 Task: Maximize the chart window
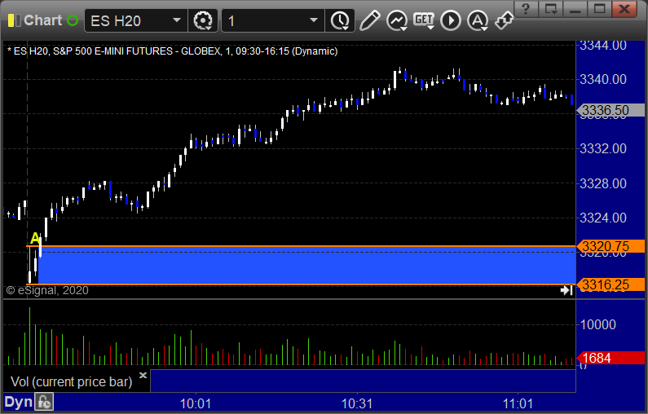click(600, 9)
